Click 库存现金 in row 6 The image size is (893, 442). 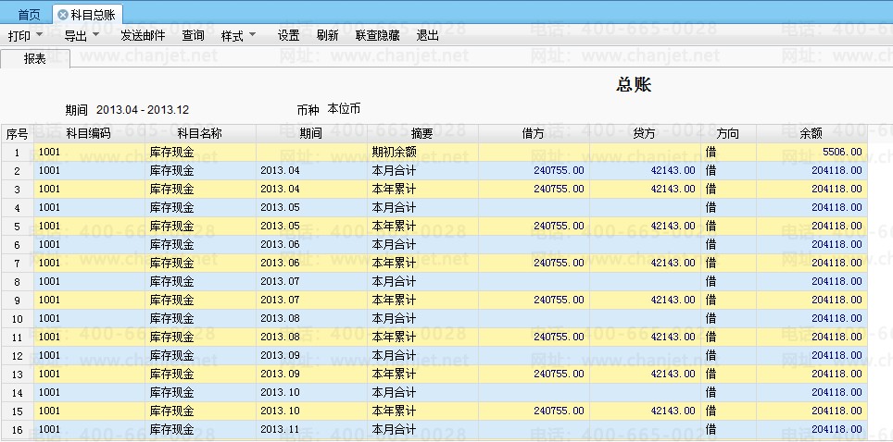pyautogui.click(x=200, y=245)
